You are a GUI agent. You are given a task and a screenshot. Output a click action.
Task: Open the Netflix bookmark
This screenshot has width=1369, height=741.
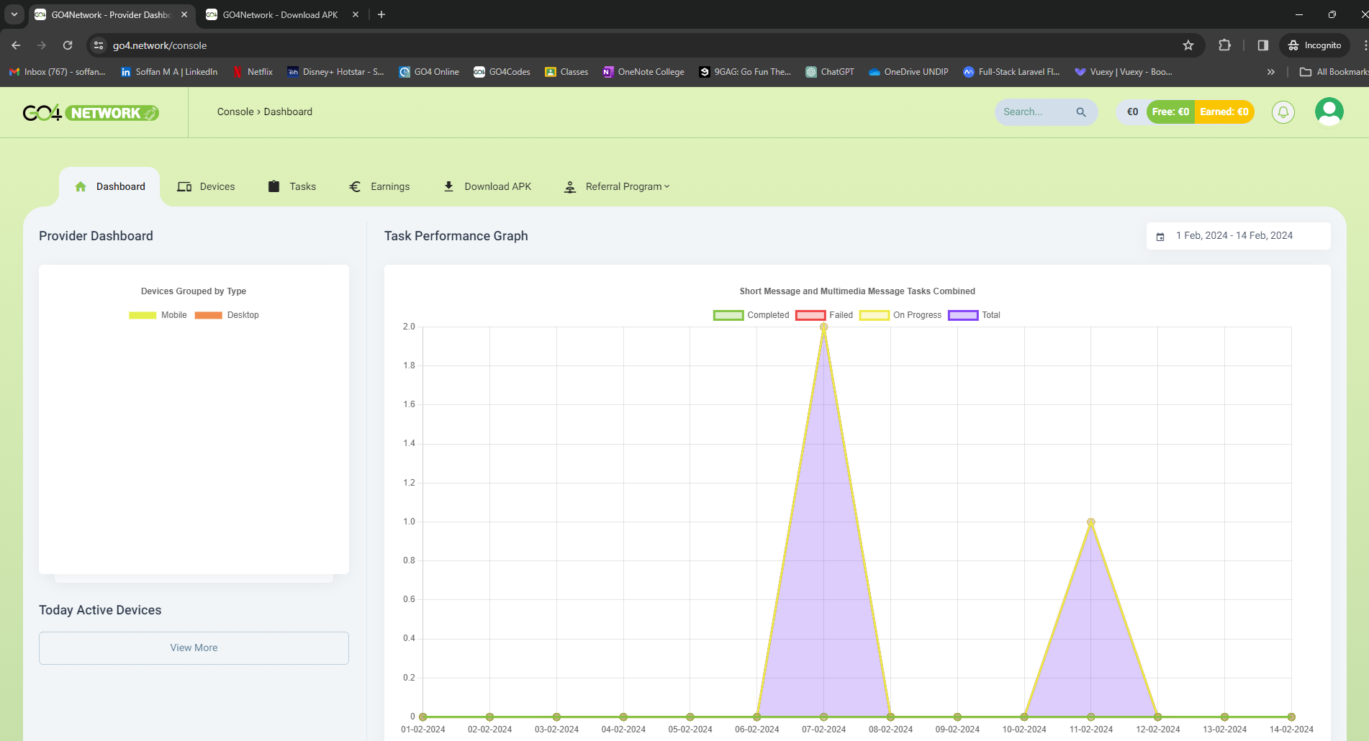[253, 72]
